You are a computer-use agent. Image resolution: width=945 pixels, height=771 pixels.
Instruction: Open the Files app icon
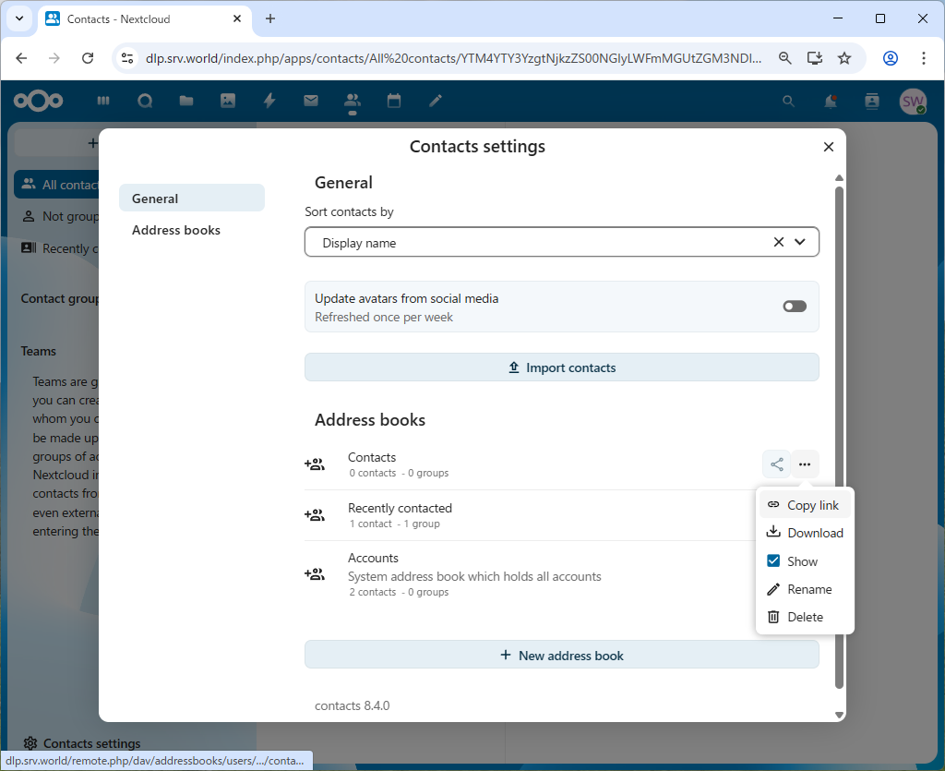pos(186,101)
